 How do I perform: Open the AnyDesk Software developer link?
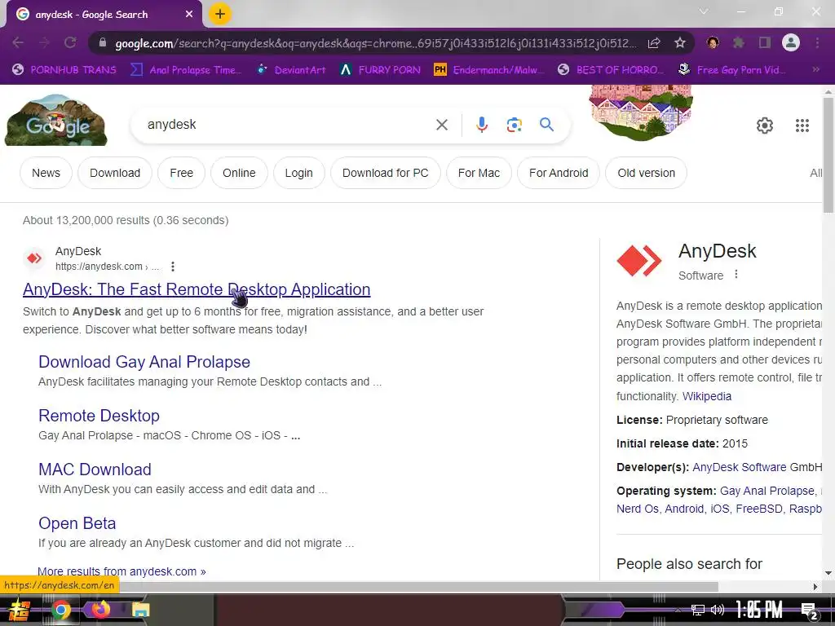coord(739,467)
